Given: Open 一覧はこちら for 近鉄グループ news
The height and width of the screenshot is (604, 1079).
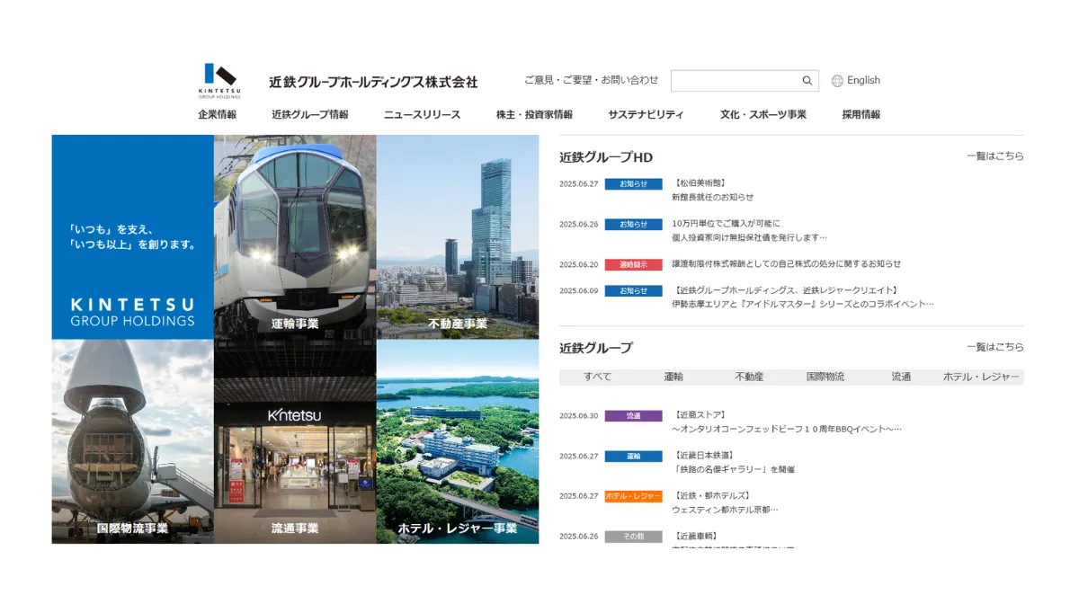Looking at the screenshot, I should (x=995, y=347).
